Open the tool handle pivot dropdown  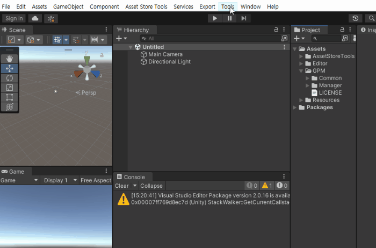pos(15,40)
